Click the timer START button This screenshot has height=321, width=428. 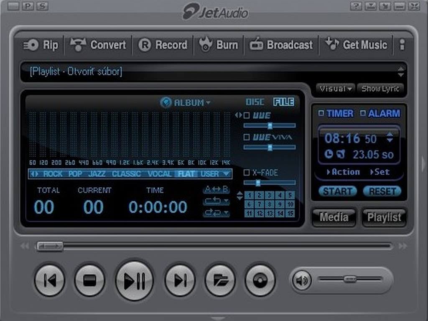point(338,191)
